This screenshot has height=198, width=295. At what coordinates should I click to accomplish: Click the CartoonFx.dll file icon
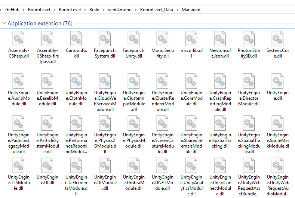point(76,39)
